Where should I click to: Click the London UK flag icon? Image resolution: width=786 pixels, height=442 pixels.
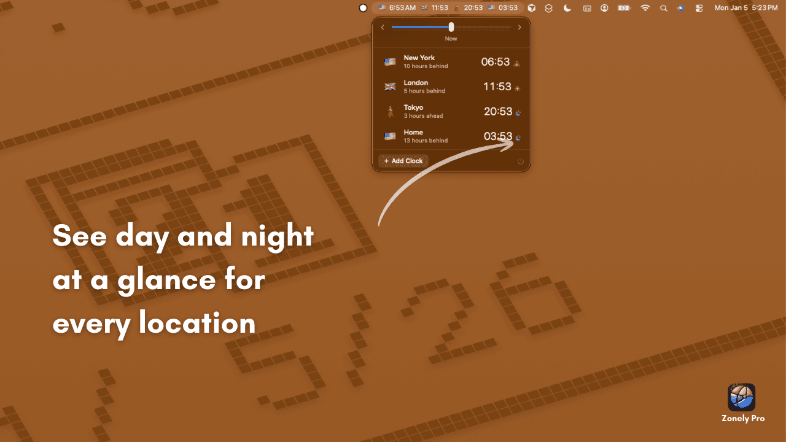point(390,87)
